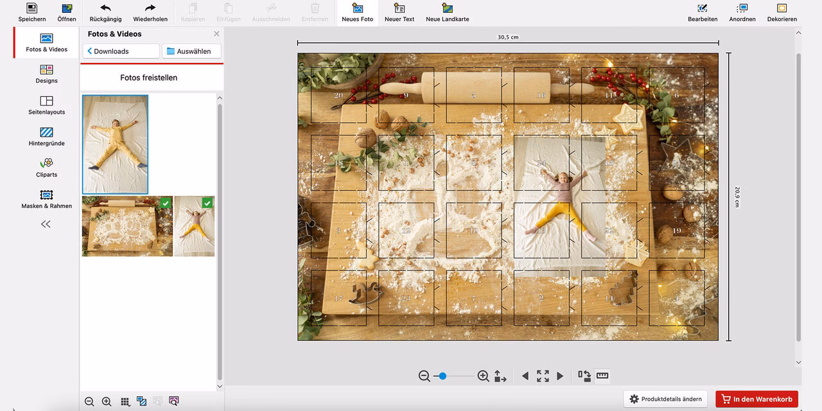
Task: Toggle the ruler display icon
Action: [x=602, y=376]
